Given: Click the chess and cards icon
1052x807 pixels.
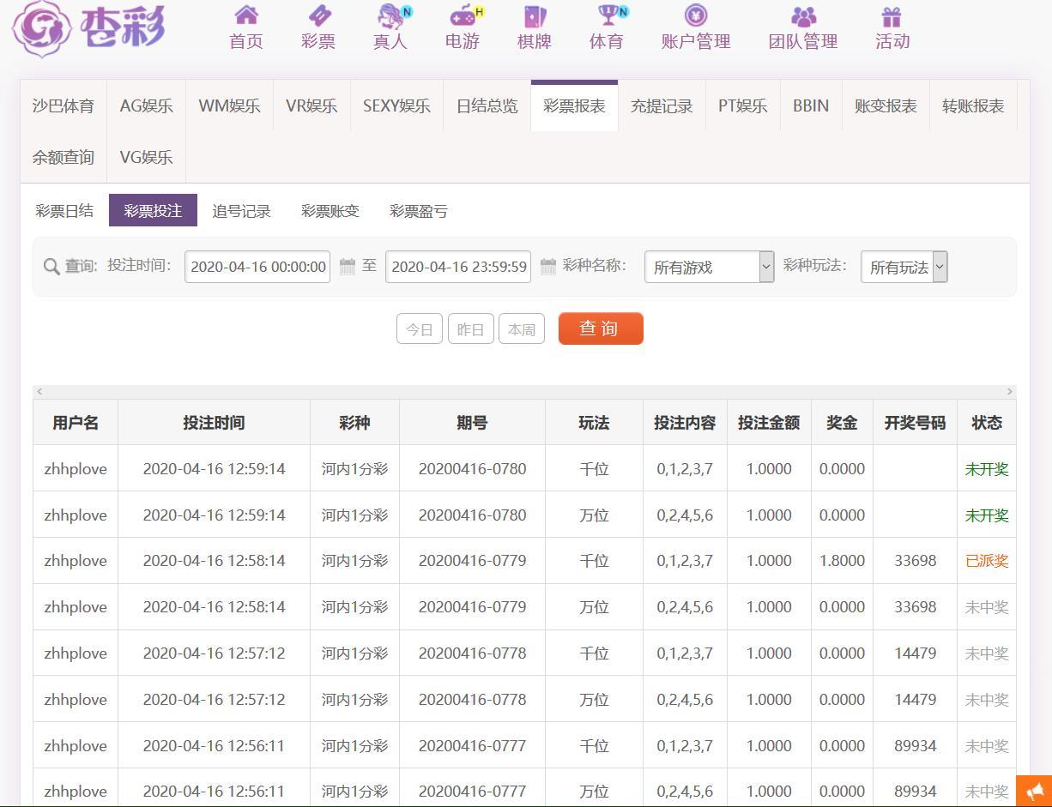Looking at the screenshot, I should coord(535,15).
